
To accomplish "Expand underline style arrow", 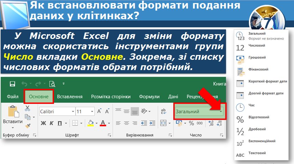I will pyautogui.click(x=66, y=123).
